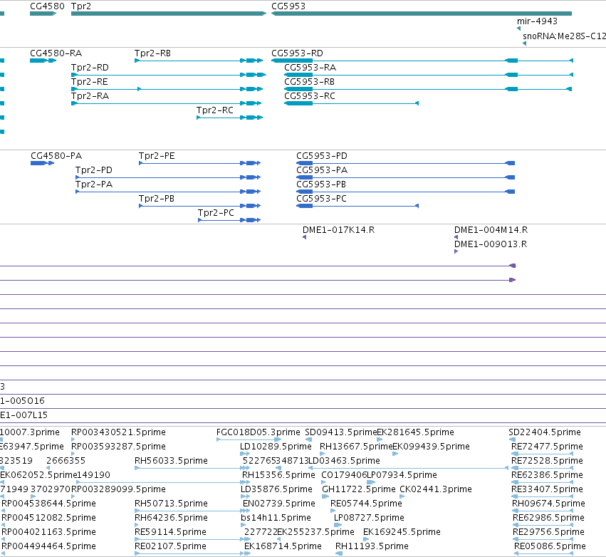This screenshot has height=557, width=606.
Task: Select transcript Tpr2-RB
Action: click(152, 53)
